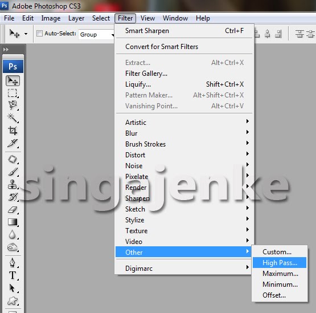316x313 pixels.
Task: Select the Move tool in toolbox
Action: (13, 81)
